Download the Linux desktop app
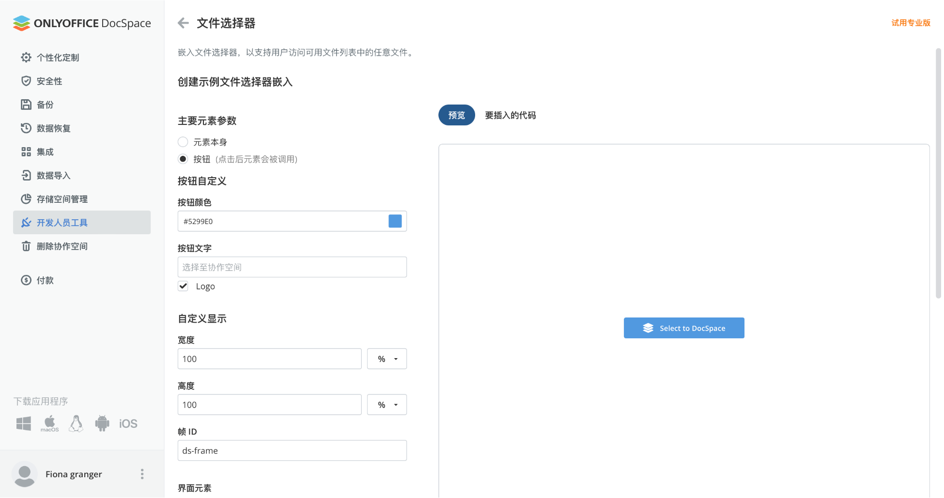The height and width of the screenshot is (498, 944). [x=76, y=423]
